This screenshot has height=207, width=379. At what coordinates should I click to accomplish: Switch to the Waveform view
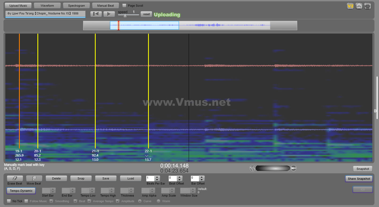coord(47,6)
